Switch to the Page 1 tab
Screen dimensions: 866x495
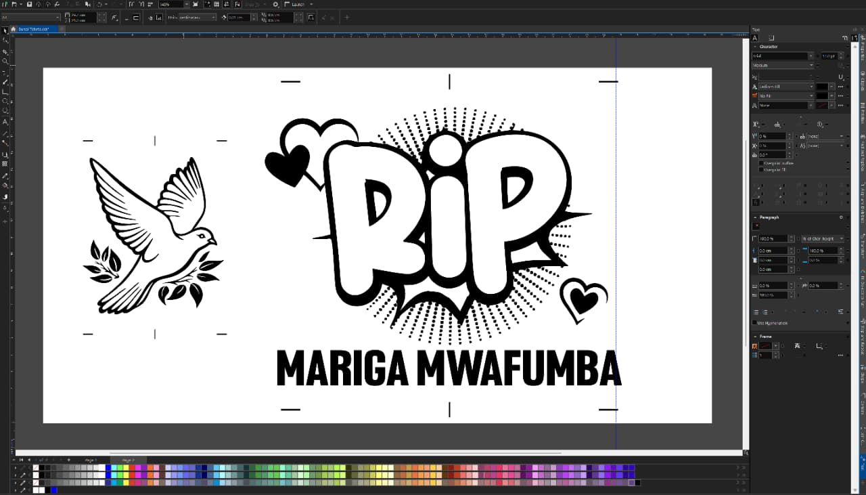[x=91, y=460]
